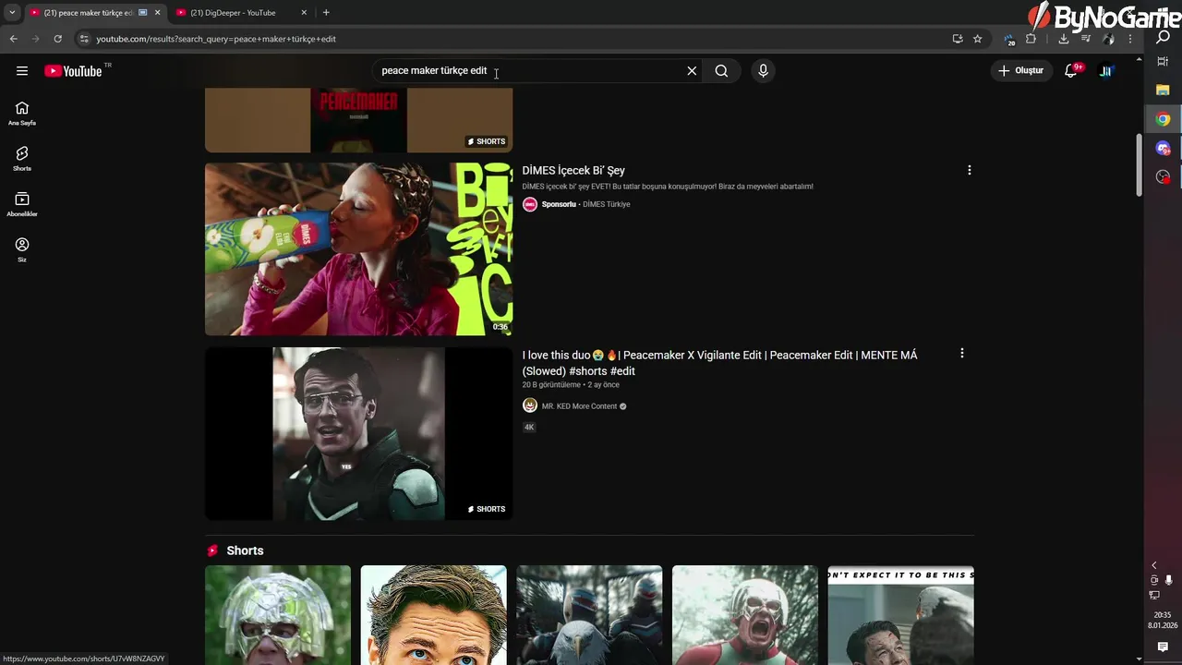Open DİMES Türkiye channel link
Viewport: 1182px width, 665px height.
pyautogui.click(x=607, y=204)
